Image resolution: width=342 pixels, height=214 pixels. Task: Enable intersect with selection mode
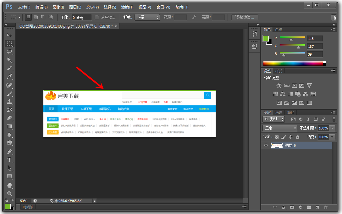coord(51,17)
